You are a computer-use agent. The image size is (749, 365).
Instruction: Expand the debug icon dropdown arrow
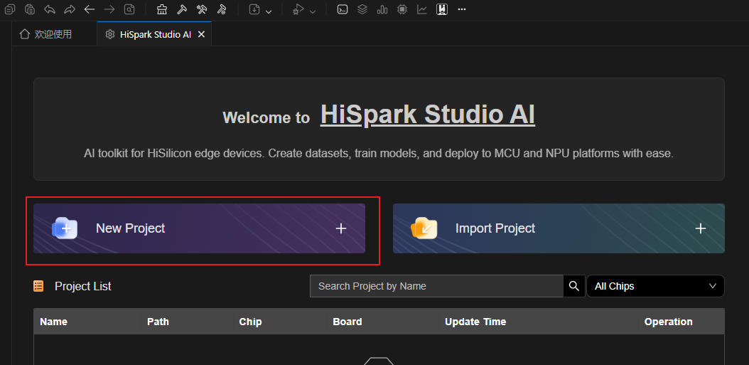pos(313,11)
